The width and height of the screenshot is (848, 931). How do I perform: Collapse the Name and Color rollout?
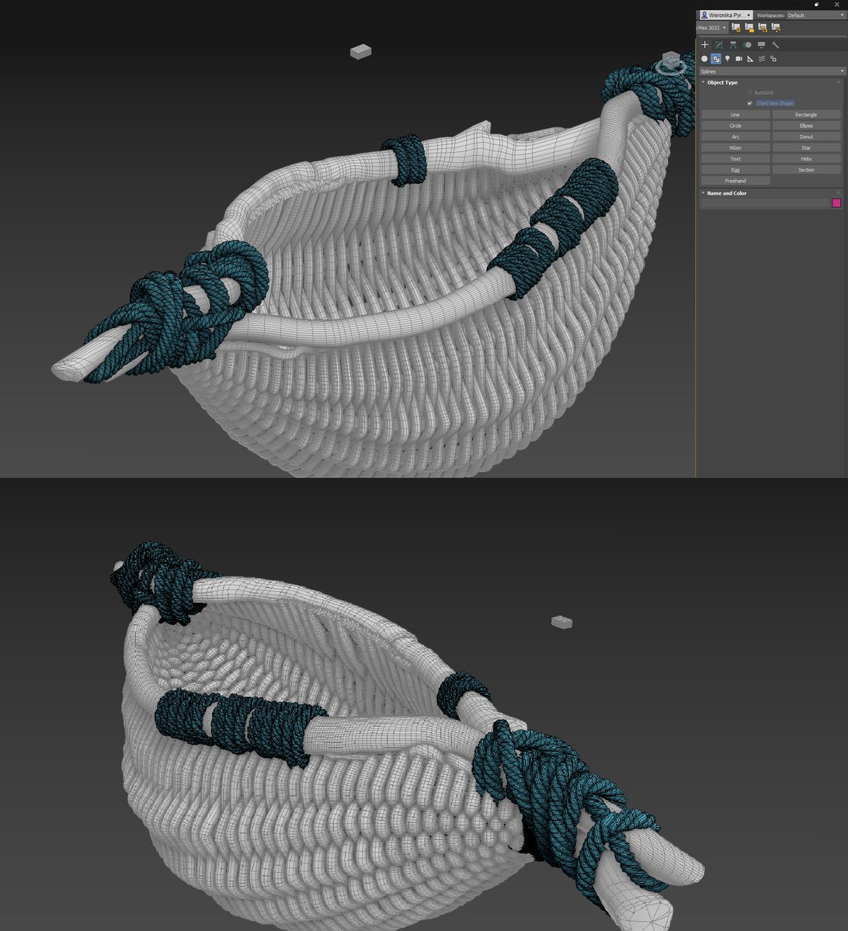[726, 193]
